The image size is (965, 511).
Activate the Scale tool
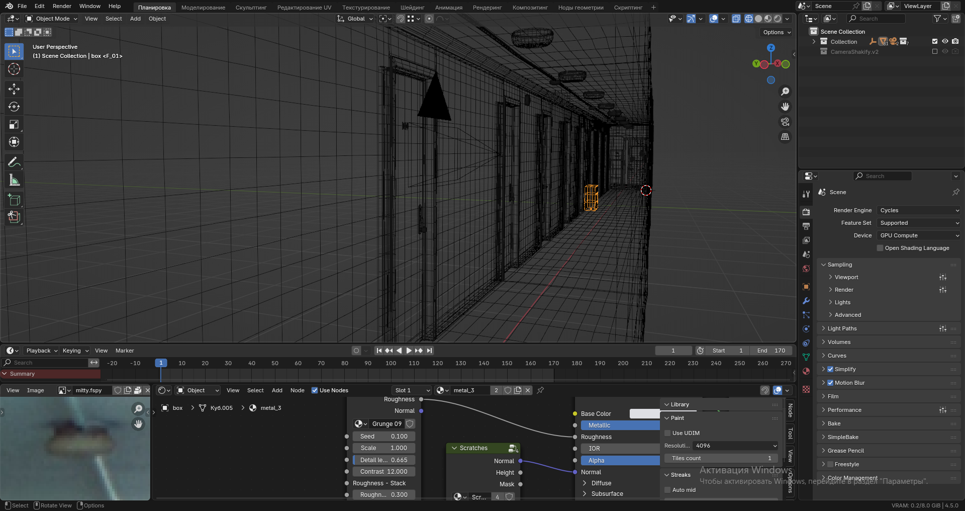[14, 124]
